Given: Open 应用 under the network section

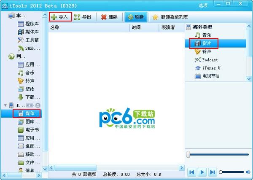Looking at the screenshot, I should [x=29, y=64].
